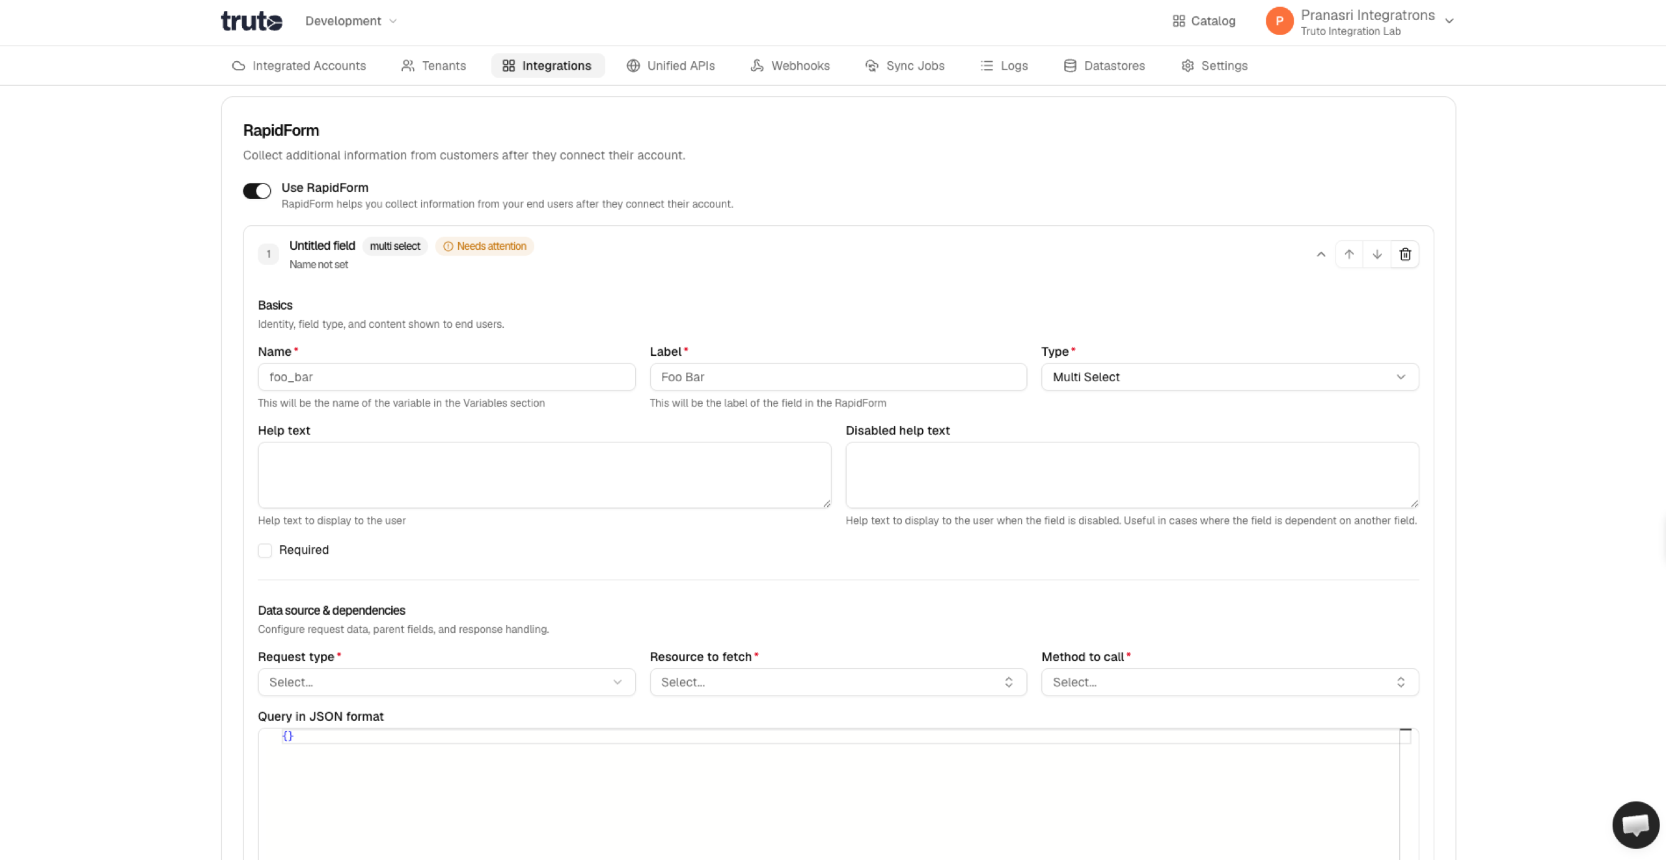
Task: Select the Integrations tab
Action: pos(547,66)
